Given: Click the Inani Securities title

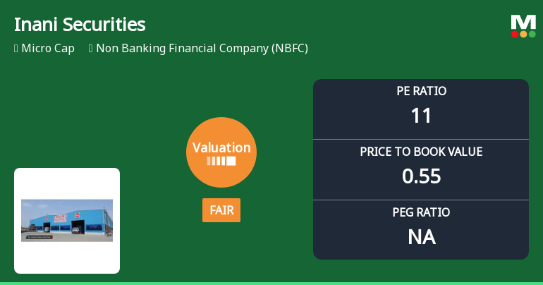Looking at the screenshot, I should click(x=80, y=25).
